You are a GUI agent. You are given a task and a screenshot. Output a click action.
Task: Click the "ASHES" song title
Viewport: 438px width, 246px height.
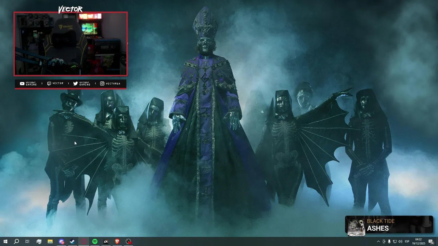[378, 229]
